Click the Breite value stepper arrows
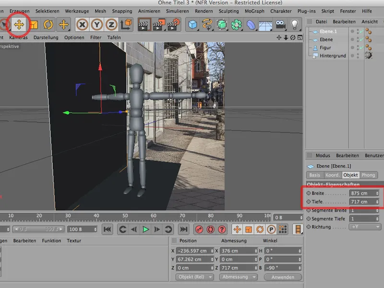This screenshot has height=288, width=384. click(x=377, y=193)
